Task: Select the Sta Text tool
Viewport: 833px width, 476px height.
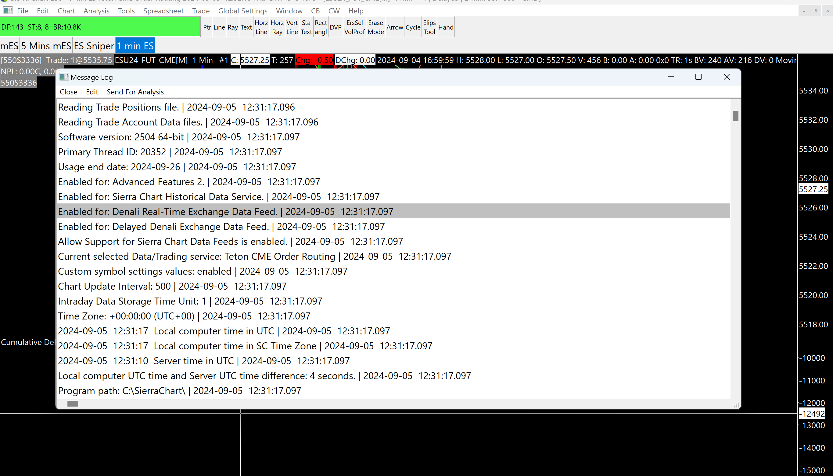Action: coord(306,27)
